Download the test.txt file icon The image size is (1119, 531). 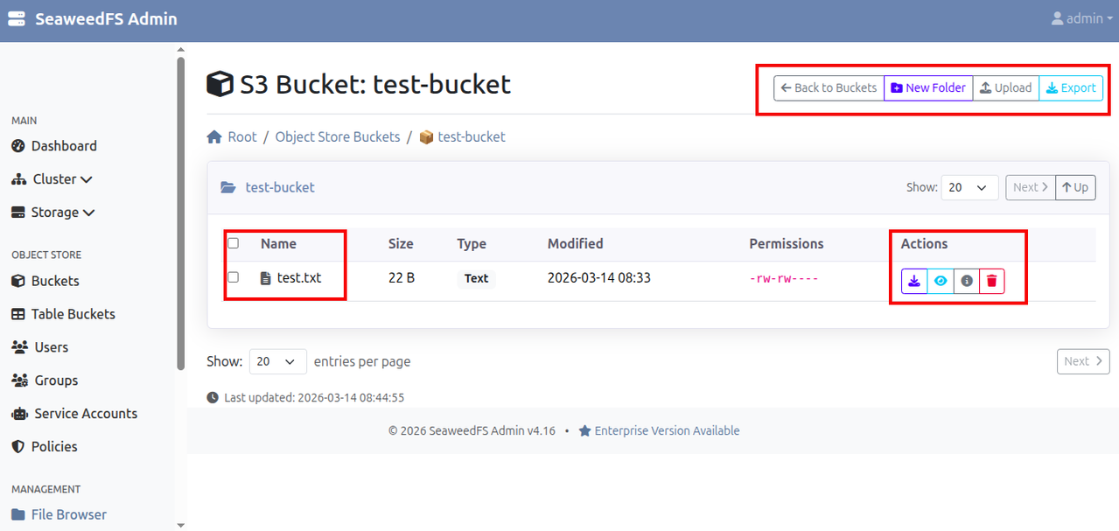click(x=914, y=281)
